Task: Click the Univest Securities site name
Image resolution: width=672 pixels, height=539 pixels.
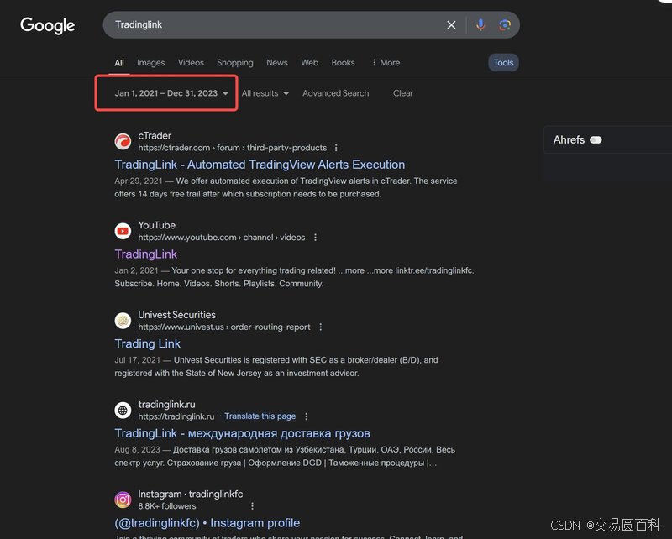Action: 177,315
